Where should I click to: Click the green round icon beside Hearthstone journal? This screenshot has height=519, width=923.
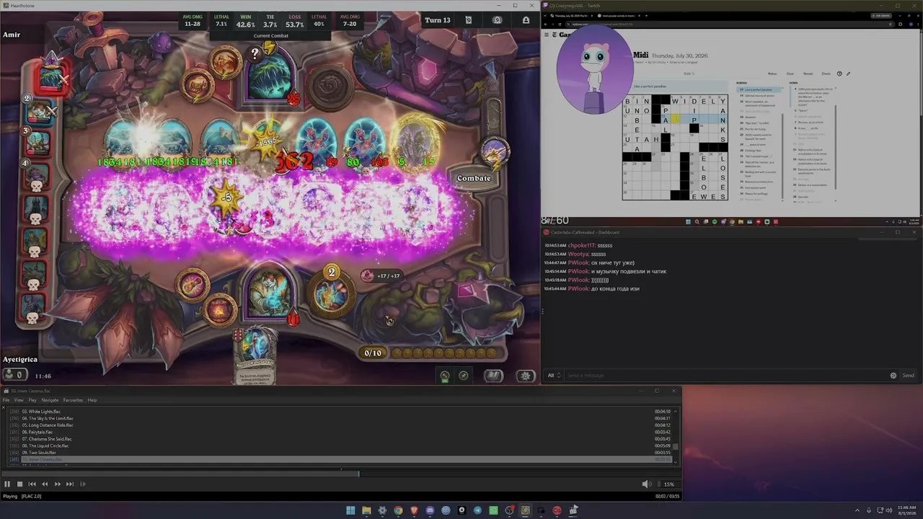click(x=445, y=376)
